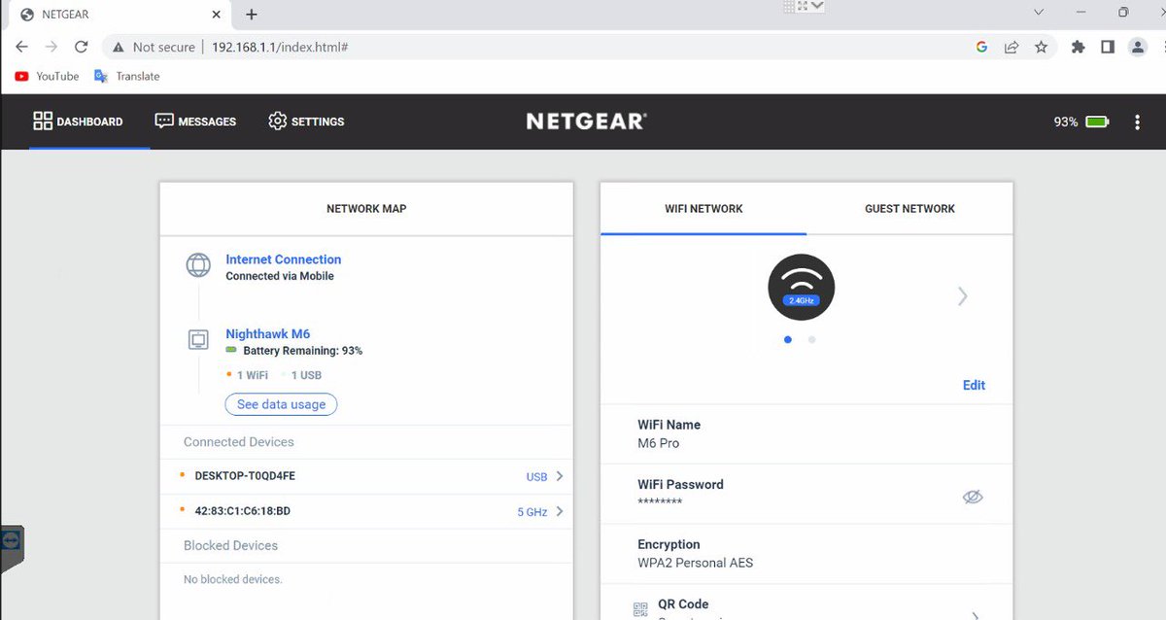Show the WiFi password with eye icon
Image resolution: width=1166 pixels, height=620 pixels.
pos(973,497)
